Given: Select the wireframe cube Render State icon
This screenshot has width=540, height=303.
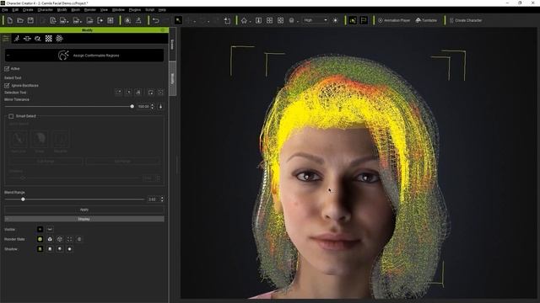Looking at the screenshot, I should point(60,239).
